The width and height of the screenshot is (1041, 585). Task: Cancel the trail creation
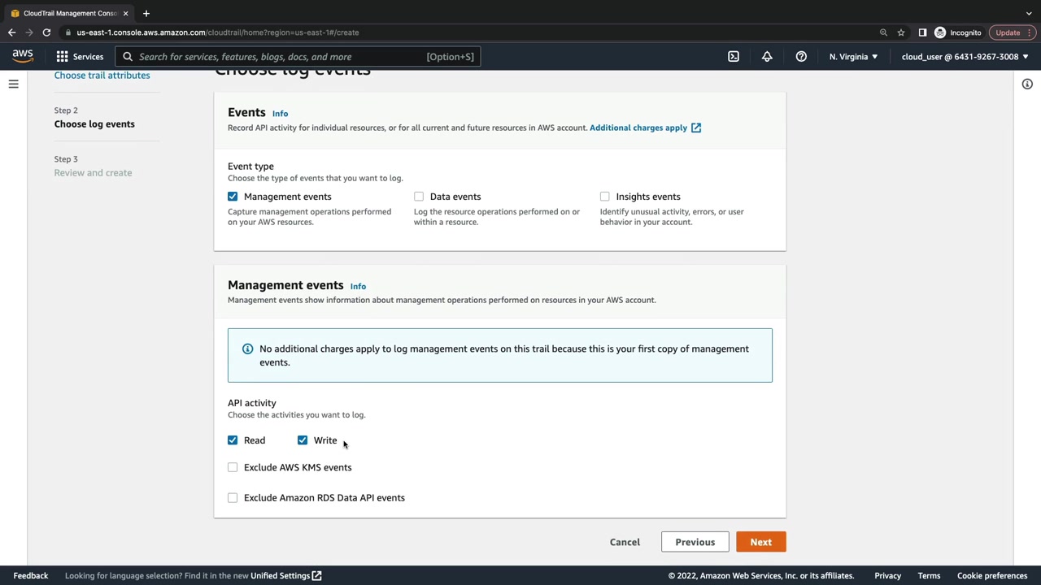click(x=625, y=542)
